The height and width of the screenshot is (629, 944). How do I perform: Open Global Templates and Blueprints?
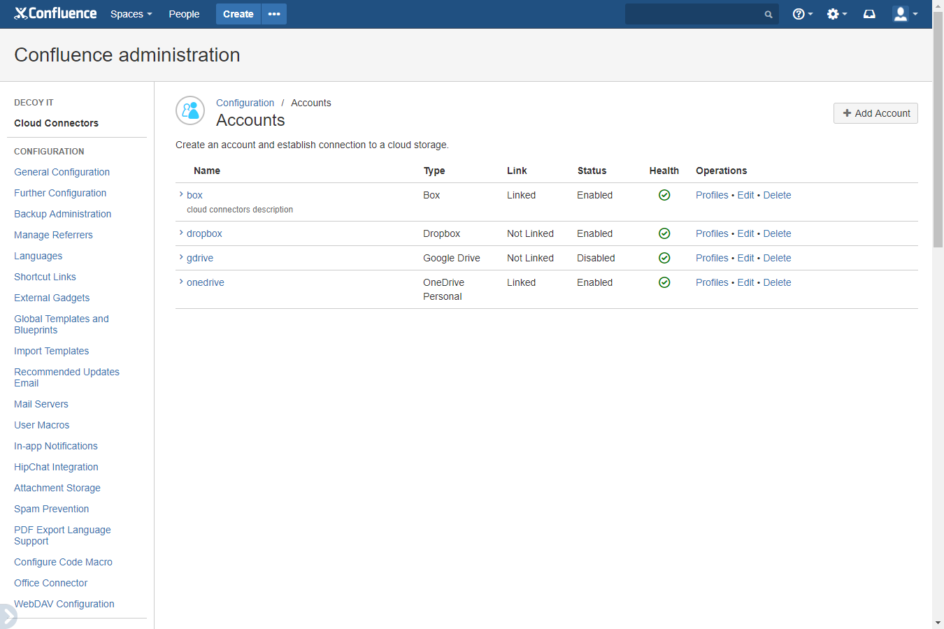pyautogui.click(x=62, y=324)
